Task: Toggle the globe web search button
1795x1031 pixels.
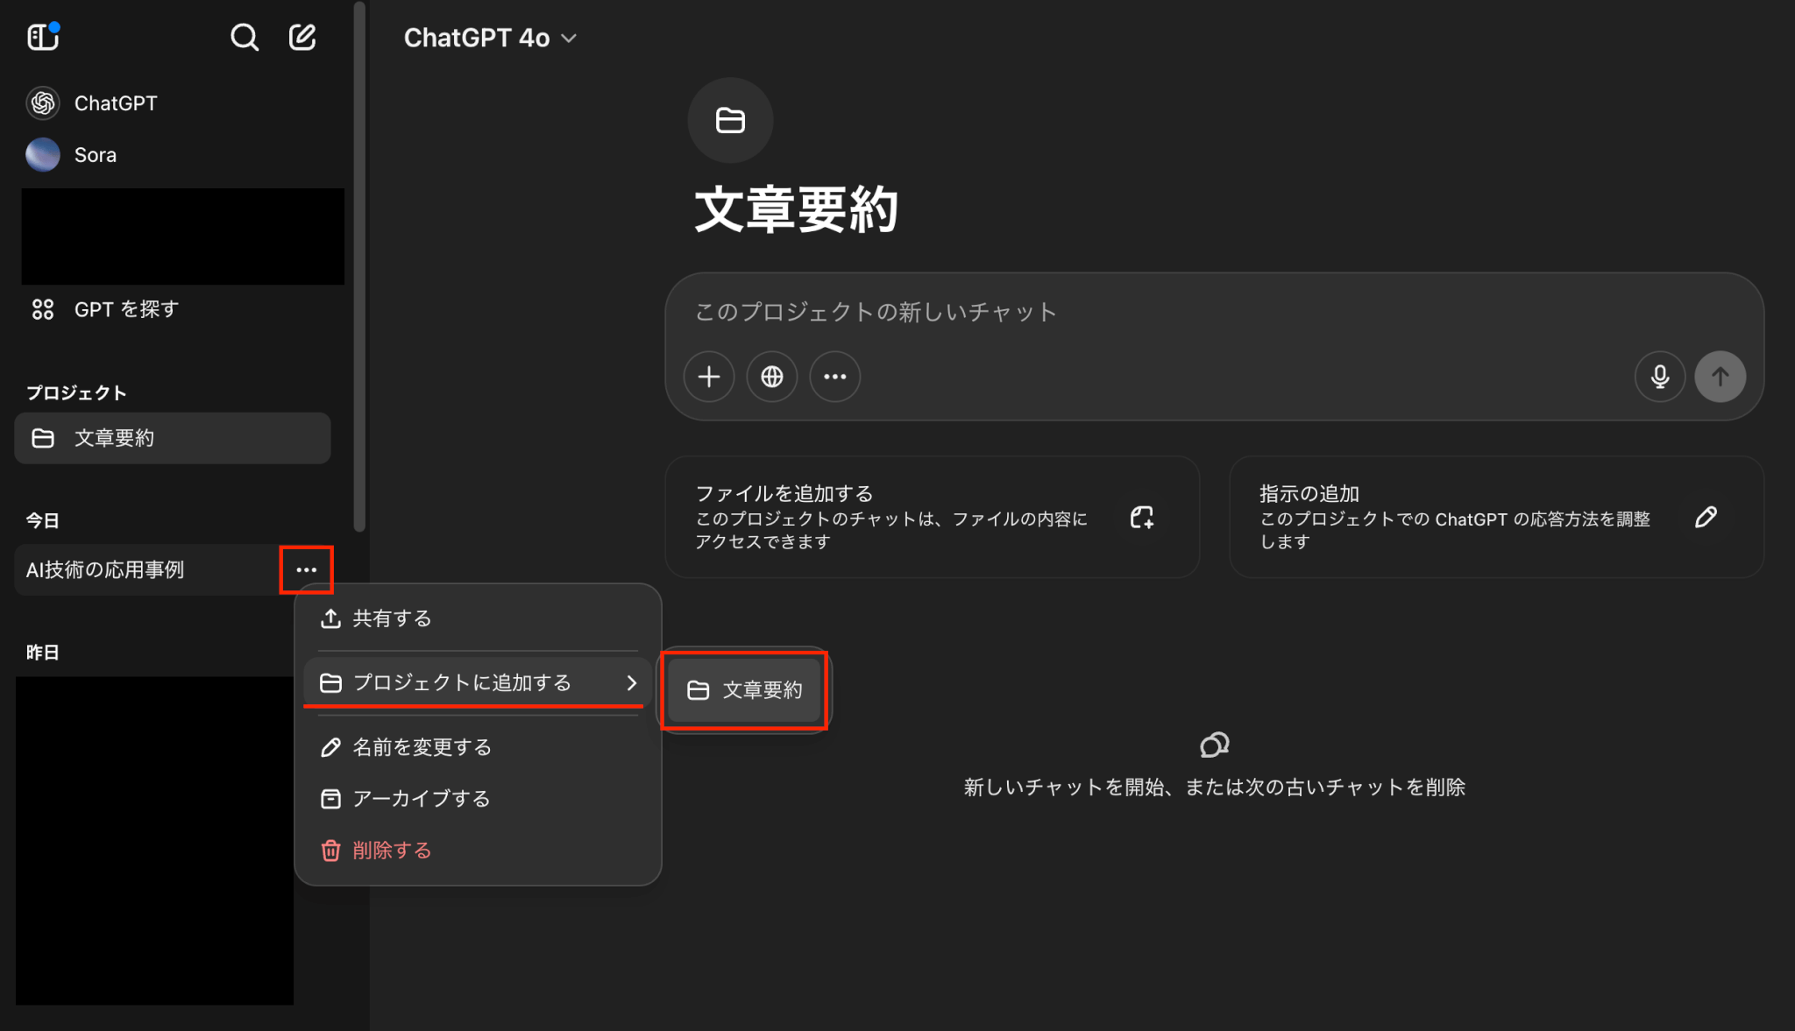Action: 772,377
